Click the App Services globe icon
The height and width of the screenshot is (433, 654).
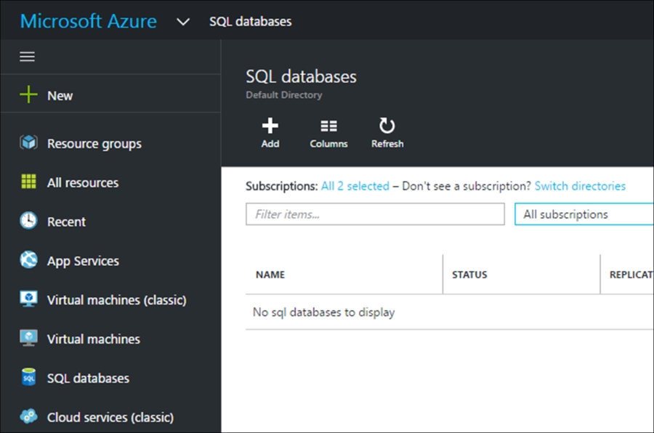click(28, 260)
